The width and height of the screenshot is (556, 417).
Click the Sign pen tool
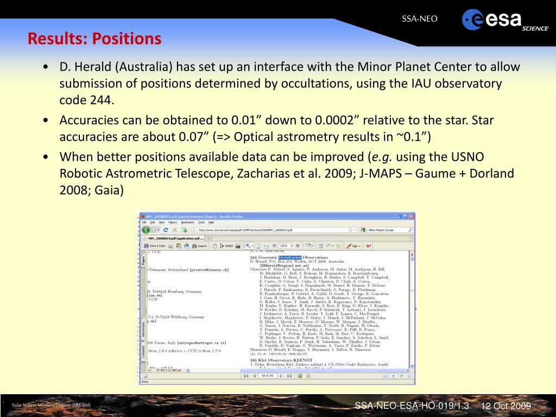[x=352, y=246]
